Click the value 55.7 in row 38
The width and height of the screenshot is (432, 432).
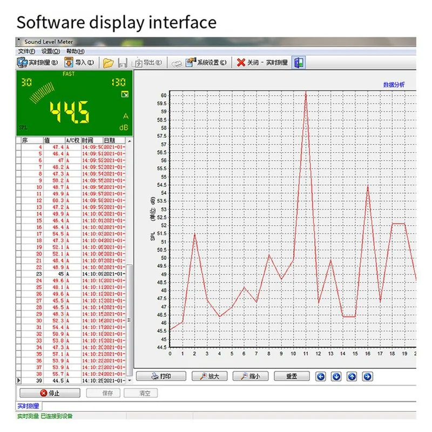point(58,374)
